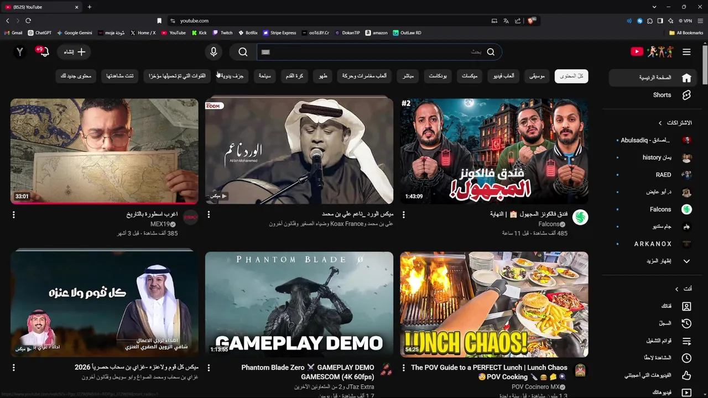Viewport: 708px width, 398px height.
Task: Select the مباشر (Live) filter chip
Action: coord(408,76)
